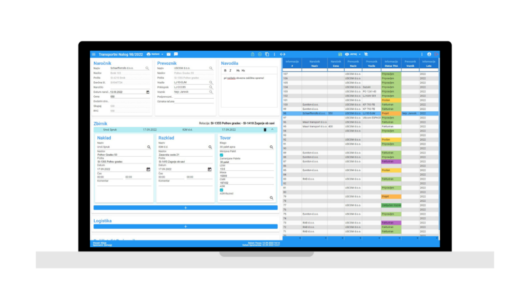The image size is (530, 298).
Task: Sort by the Status TNA column header
Action: (391, 64)
